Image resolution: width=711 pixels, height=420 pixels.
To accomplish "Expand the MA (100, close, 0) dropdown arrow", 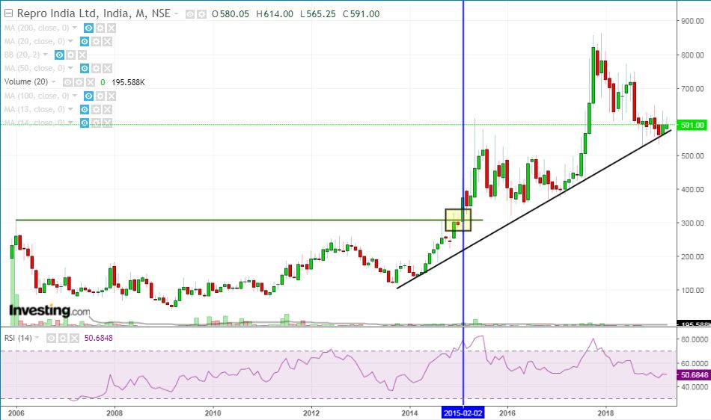I will click(x=75, y=96).
